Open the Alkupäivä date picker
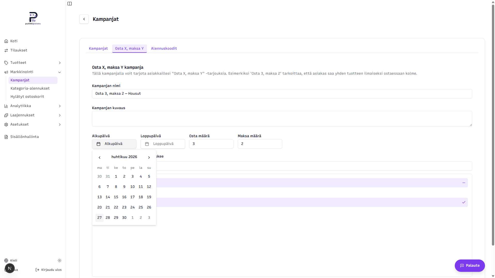 (x=114, y=144)
